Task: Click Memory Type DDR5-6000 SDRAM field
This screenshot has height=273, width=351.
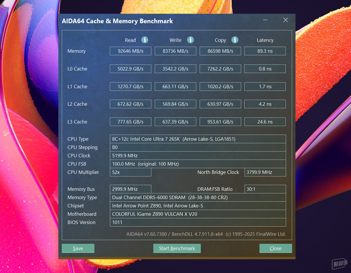Action: click(x=198, y=197)
